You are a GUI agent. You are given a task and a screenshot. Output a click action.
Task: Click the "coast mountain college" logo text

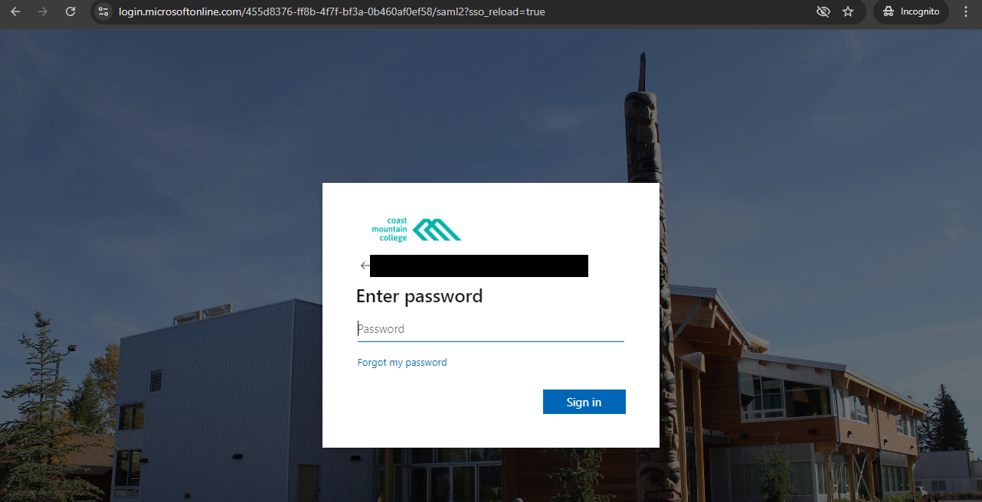tap(390, 230)
